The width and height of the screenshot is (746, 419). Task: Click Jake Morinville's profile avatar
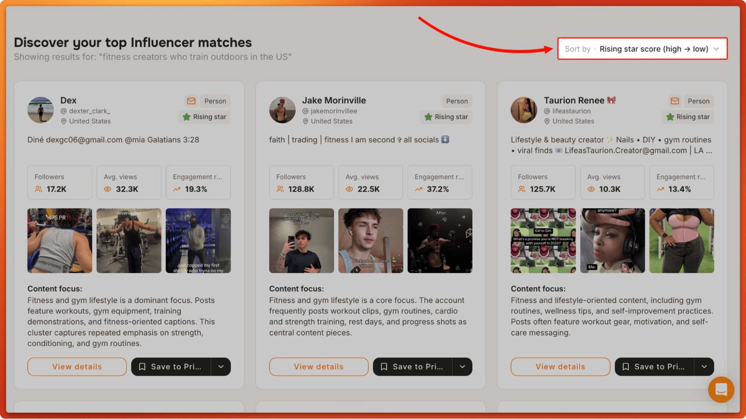click(282, 110)
